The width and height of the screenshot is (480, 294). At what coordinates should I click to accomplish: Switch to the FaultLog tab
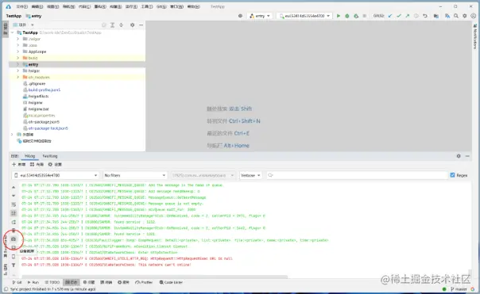[50, 156]
